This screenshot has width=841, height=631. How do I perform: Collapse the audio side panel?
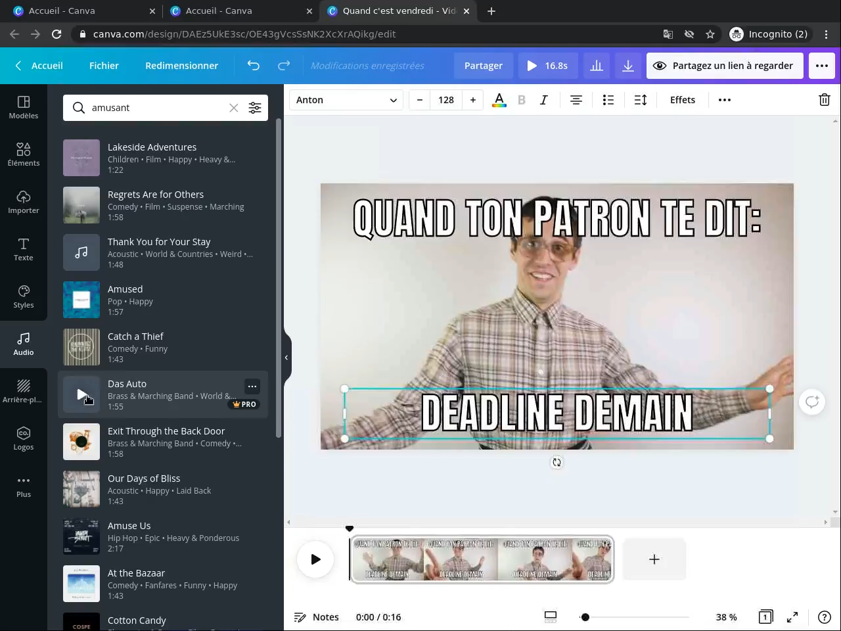(286, 358)
